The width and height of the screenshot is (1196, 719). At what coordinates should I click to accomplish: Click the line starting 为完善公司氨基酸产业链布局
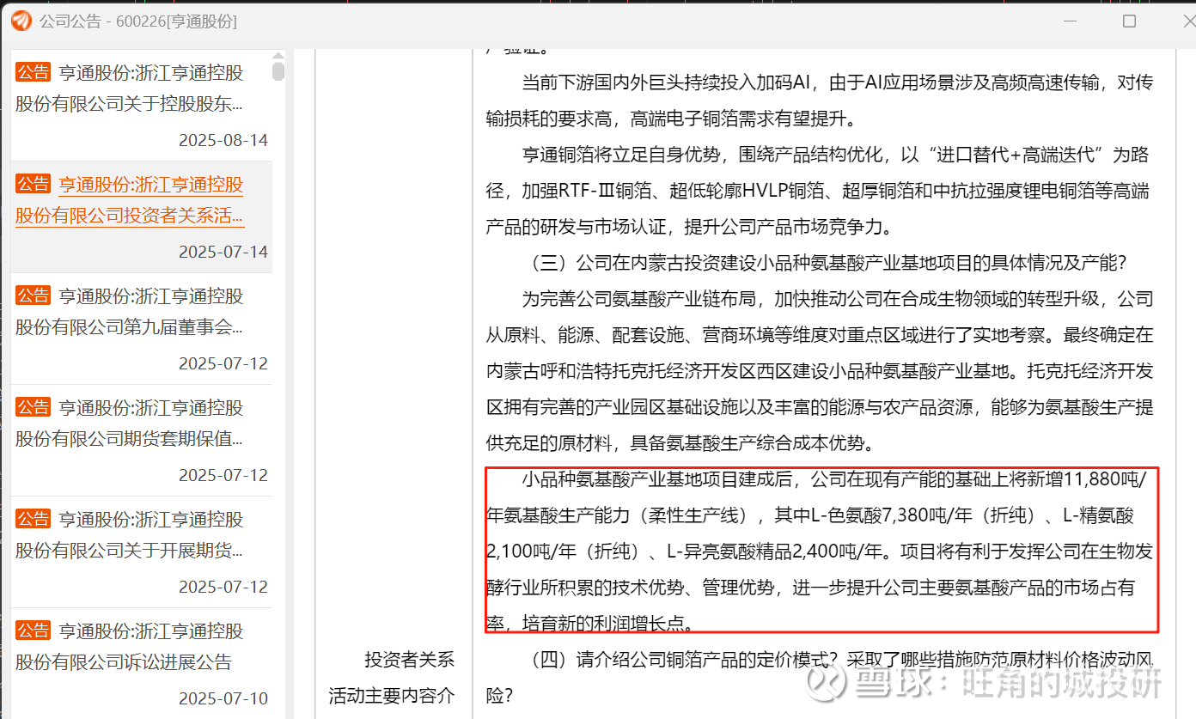click(838, 299)
